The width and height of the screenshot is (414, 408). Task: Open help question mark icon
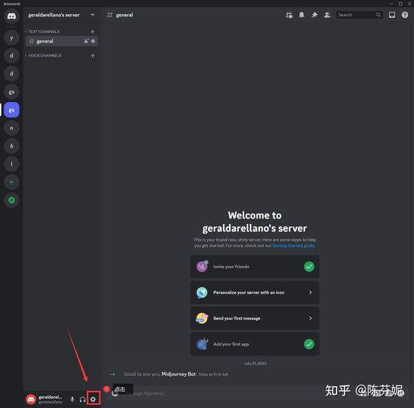tap(404, 14)
